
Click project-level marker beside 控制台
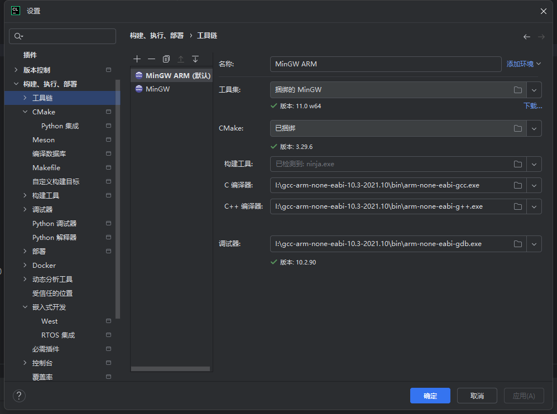coord(109,363)
